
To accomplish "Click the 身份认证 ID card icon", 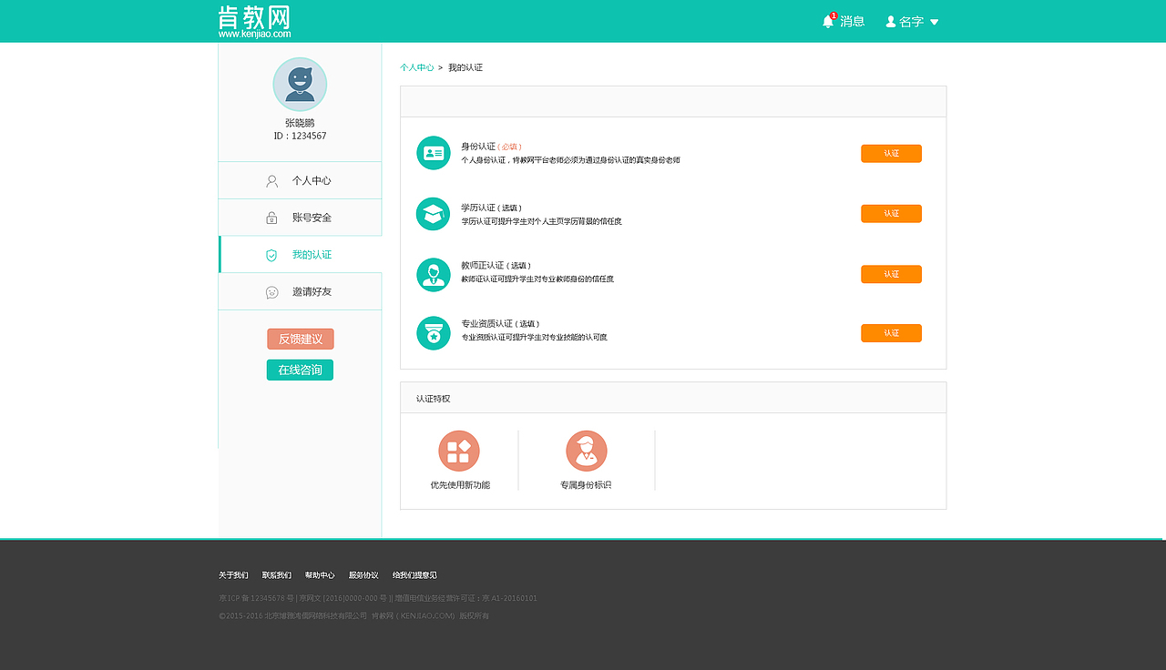I will point(434,153).
